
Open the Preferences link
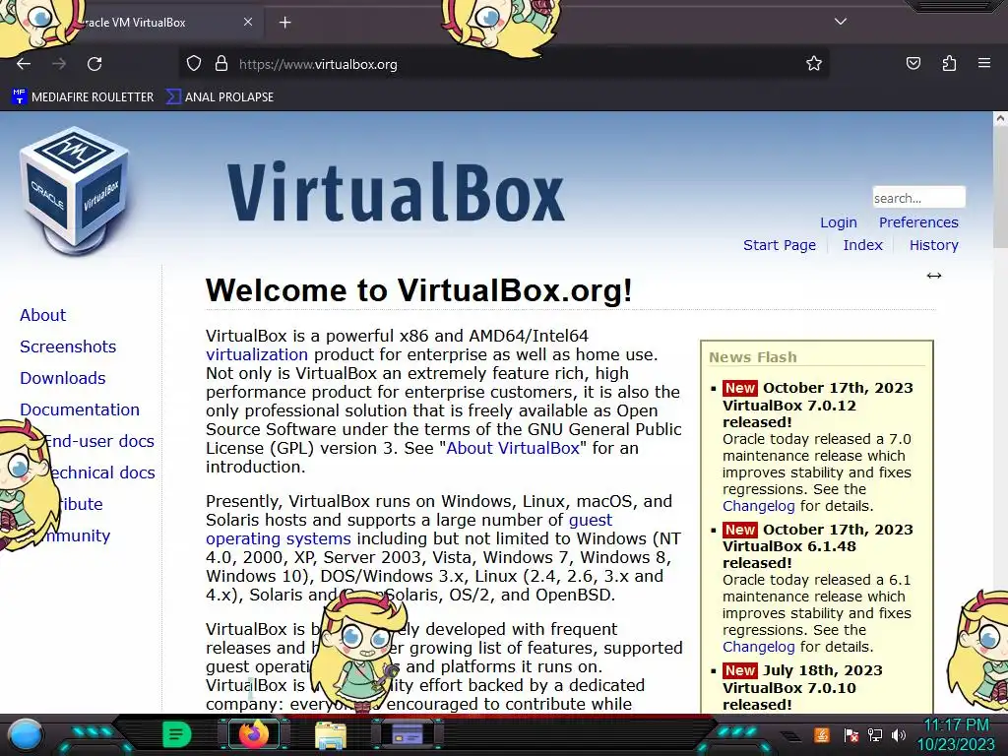click(918, 222)
